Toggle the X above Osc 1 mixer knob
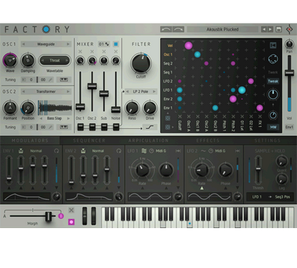The image size is (297, 268). 80,51
